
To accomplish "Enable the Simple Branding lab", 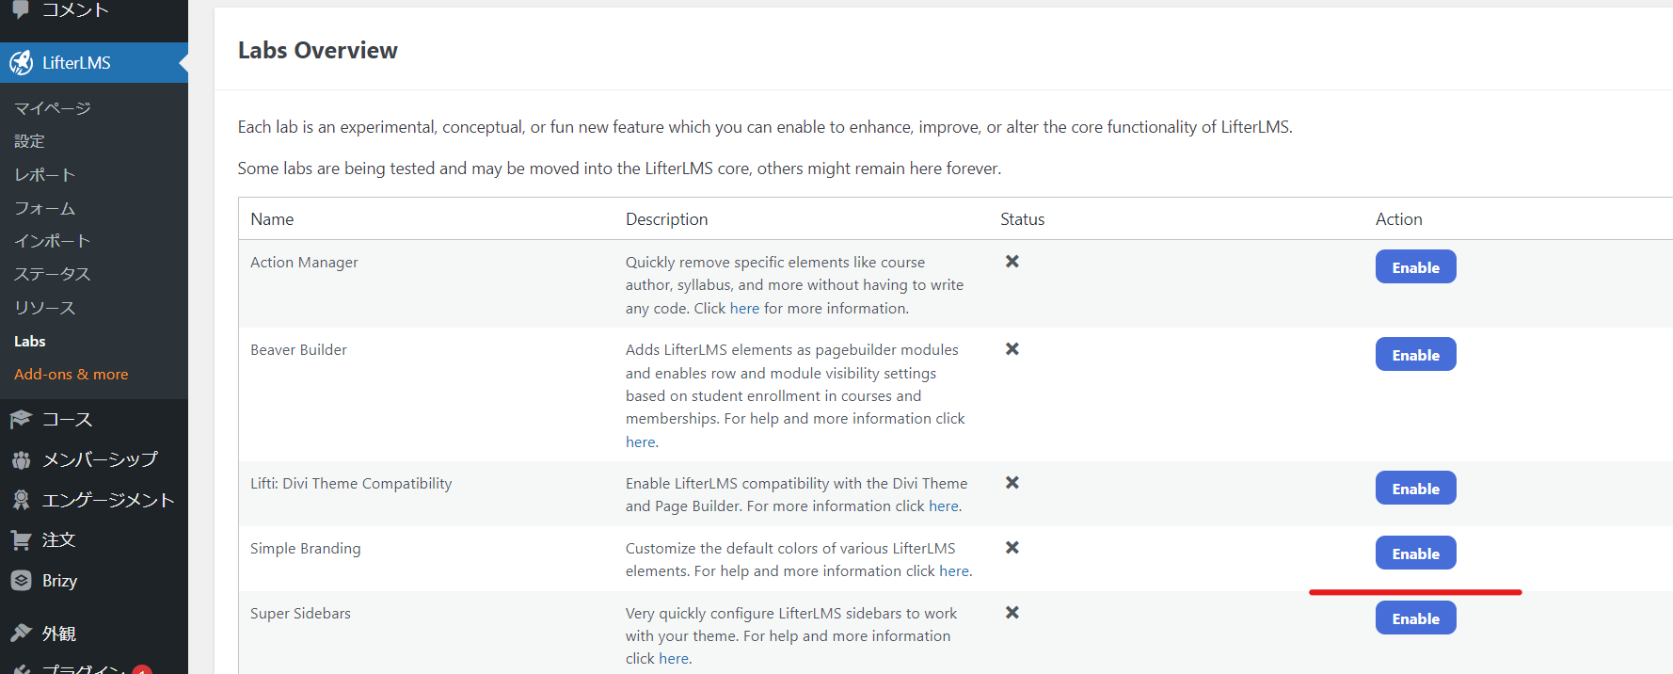I will point(1415,554).
